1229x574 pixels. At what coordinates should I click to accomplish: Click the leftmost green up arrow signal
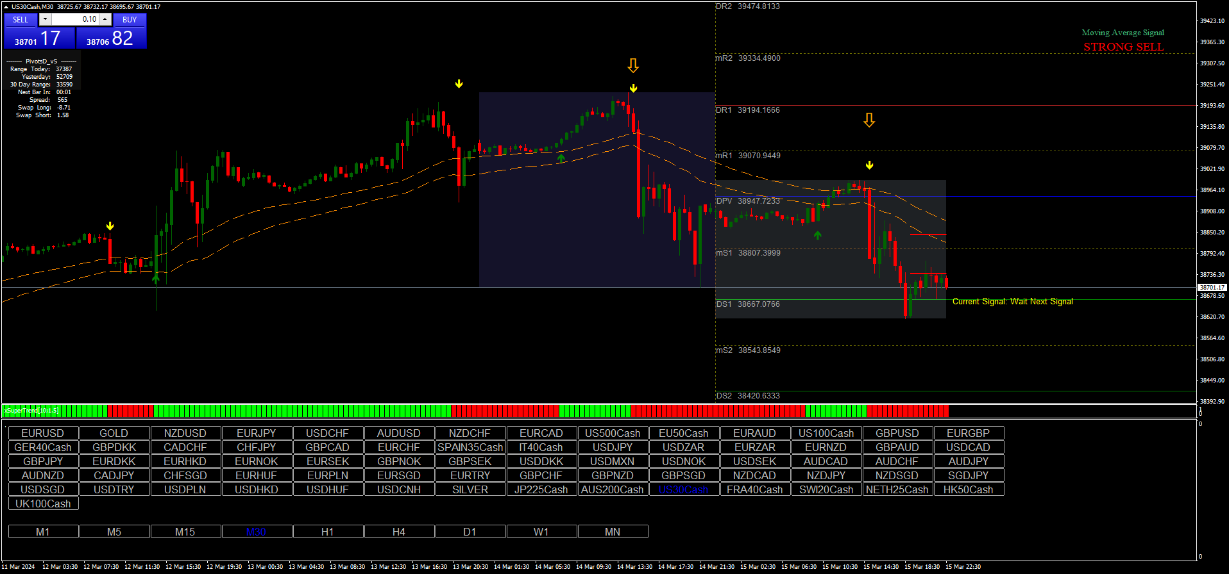tap(156, 278)
